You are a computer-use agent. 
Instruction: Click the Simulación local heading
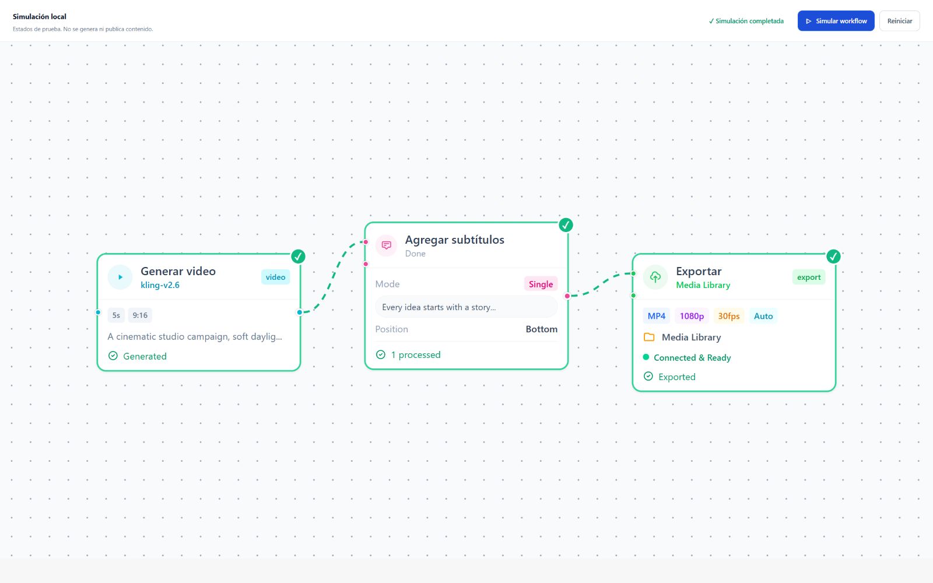[40, 16]
